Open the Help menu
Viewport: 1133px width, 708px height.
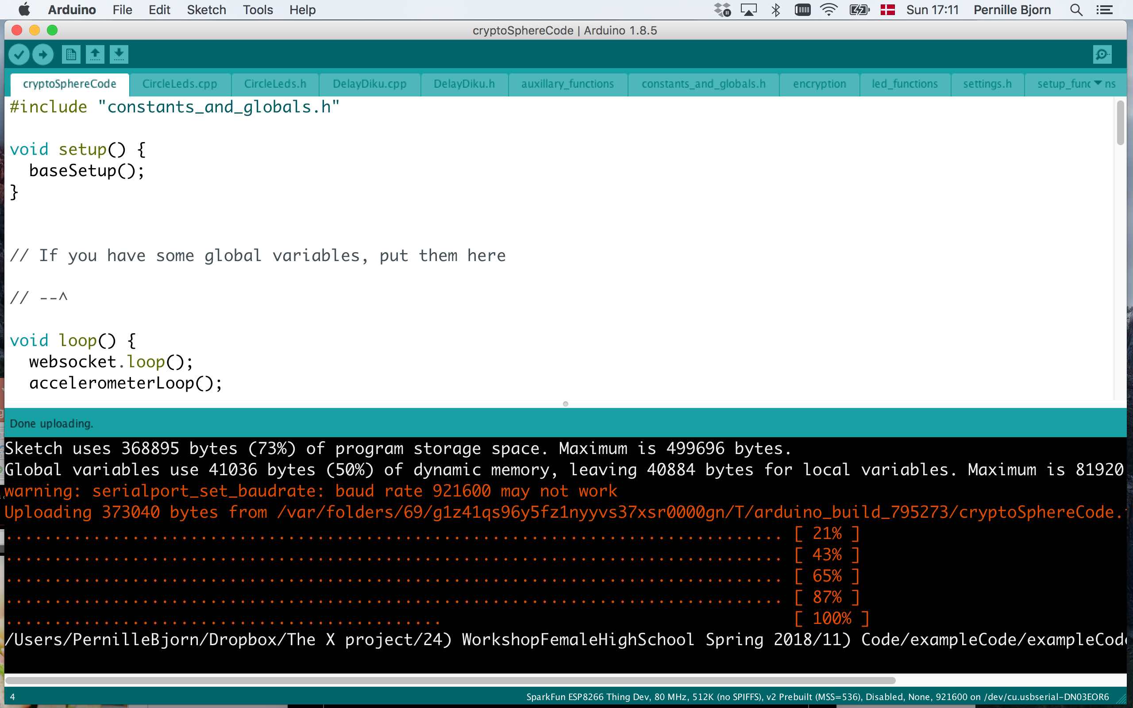(302, 10)
